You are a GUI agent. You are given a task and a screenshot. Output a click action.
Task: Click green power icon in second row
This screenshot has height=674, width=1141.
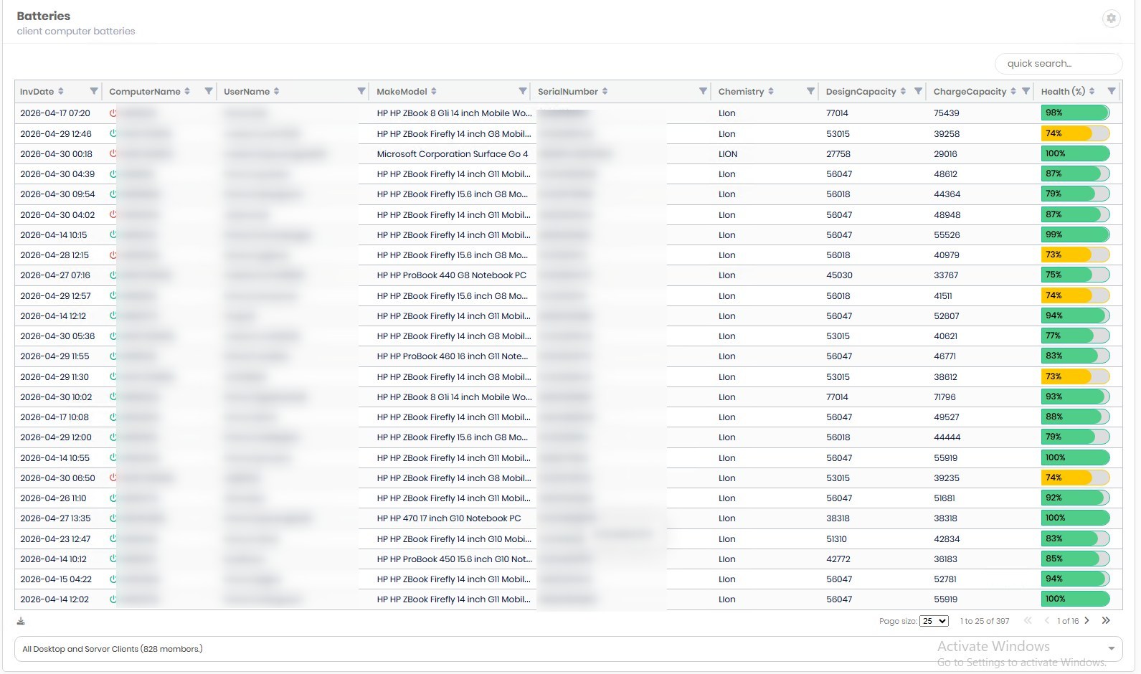(x=113, y=133)
